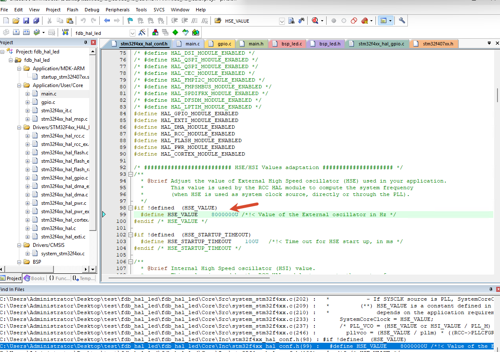
Task: Pin the Project panel with pushpin
Action: (x=85, y=42)
